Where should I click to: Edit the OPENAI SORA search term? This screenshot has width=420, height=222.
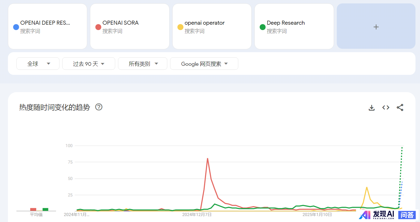coord(121,23)
